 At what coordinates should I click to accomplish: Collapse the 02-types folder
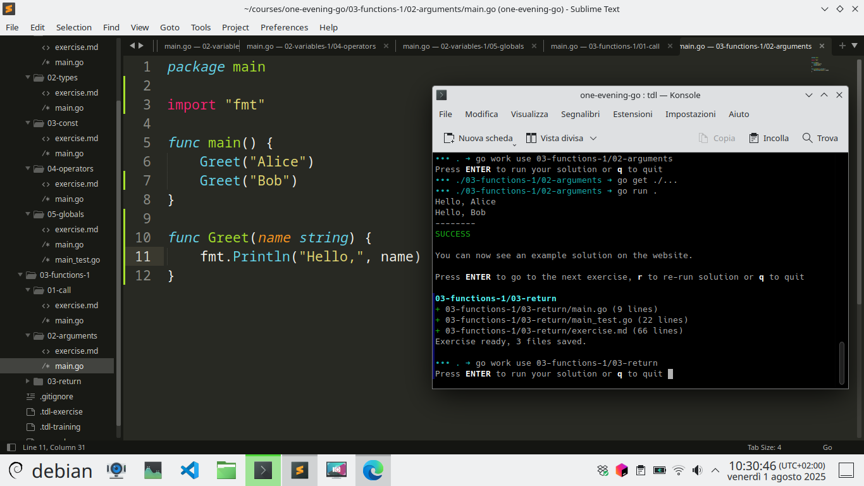click(x=28, y=77)
